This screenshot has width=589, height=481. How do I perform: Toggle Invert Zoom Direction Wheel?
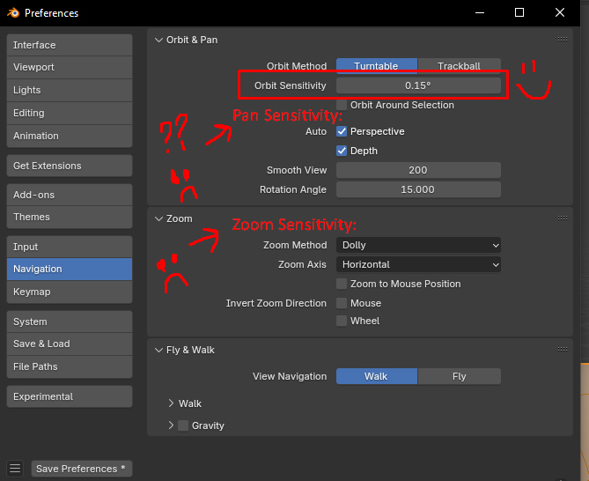click(342, 321)
